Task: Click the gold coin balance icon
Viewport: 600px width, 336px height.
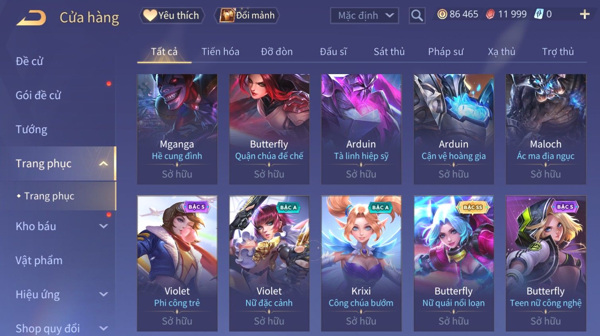Action: (442, 14)
